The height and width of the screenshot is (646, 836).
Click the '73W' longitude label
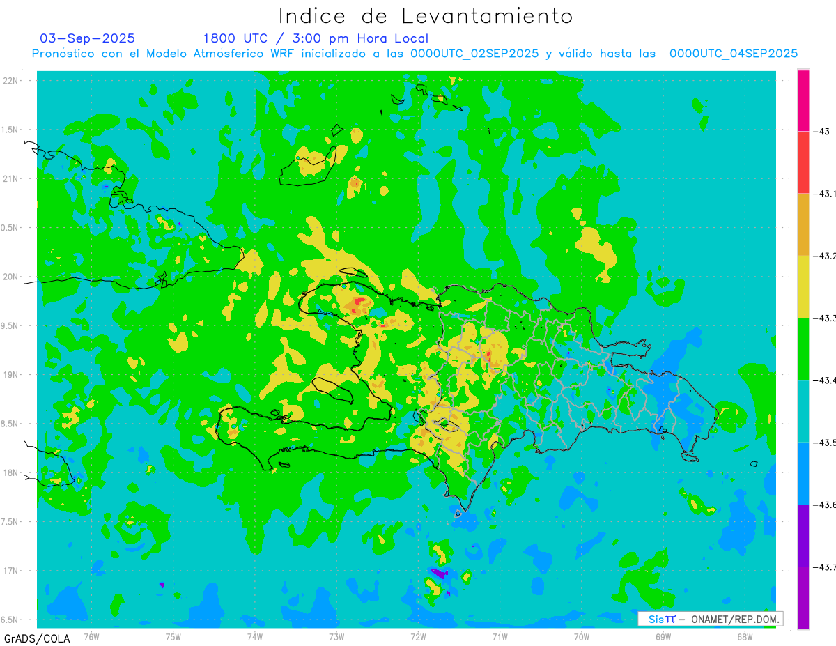(336, 636)
